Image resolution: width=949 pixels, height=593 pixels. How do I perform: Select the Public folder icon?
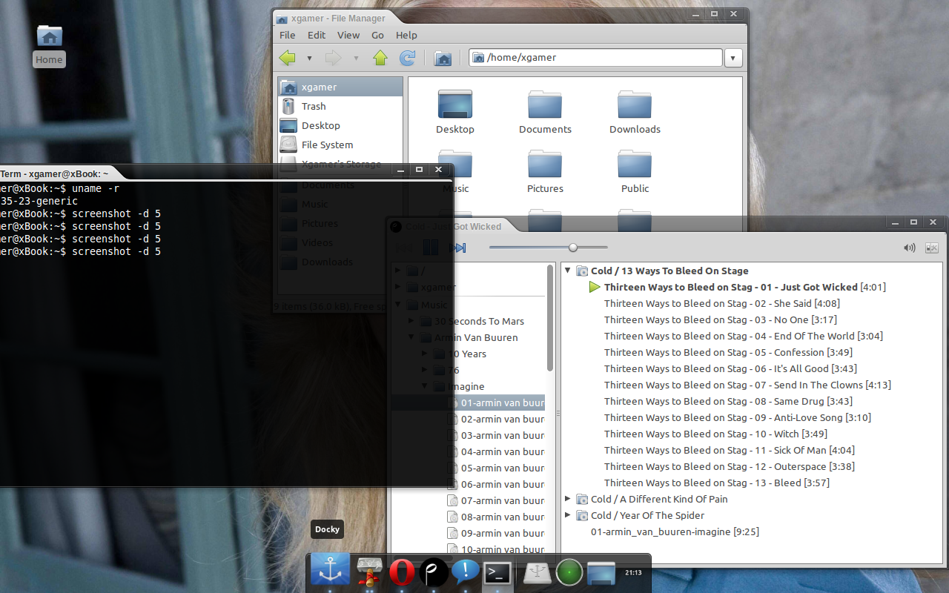click(x=635, y=165)
